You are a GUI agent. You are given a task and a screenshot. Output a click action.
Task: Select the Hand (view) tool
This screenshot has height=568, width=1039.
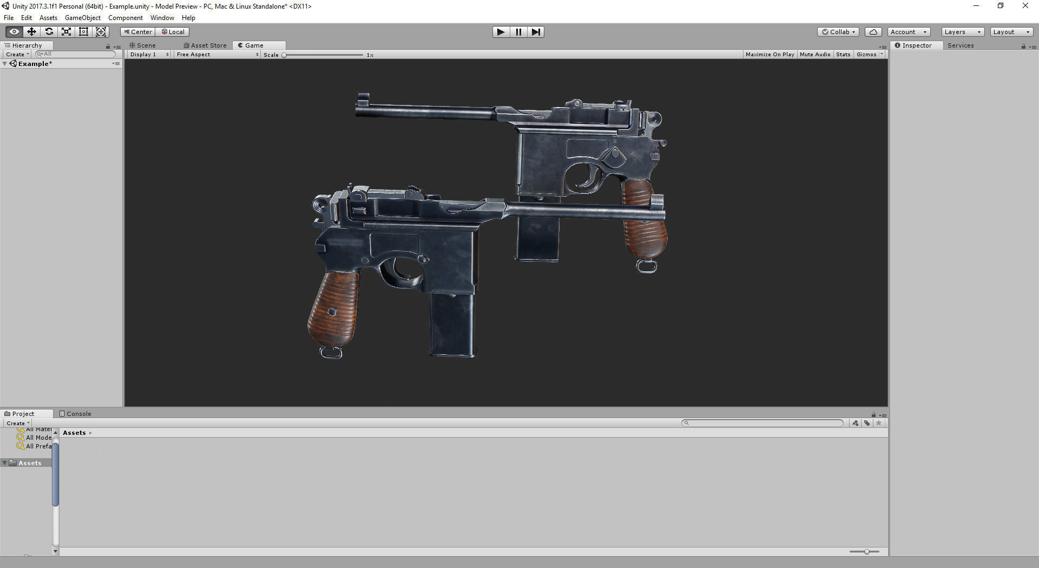14,32
